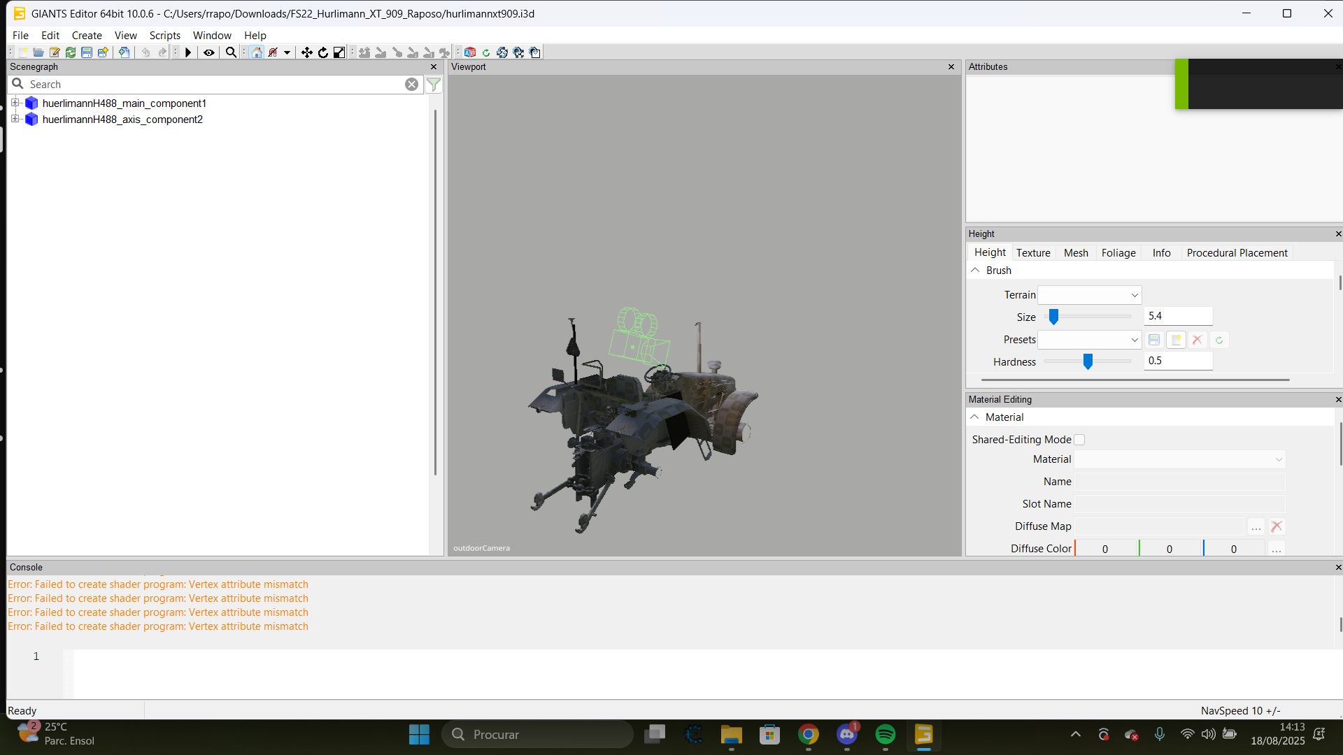This screenshot has height=755, width=1343.
Task: Collapse the Brush section
Action: coord(975,271)
